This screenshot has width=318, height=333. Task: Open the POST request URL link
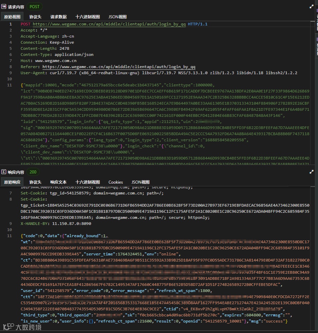[x=109, y=24]
